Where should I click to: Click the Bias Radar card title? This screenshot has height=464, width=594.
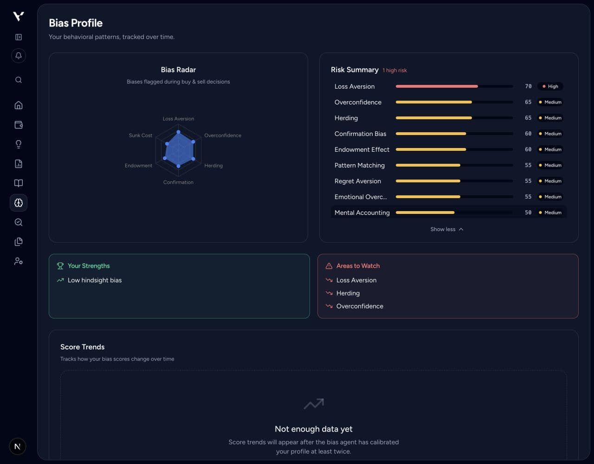[178, 70]
